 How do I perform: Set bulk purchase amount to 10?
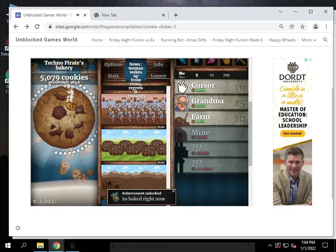pos(212,75)
